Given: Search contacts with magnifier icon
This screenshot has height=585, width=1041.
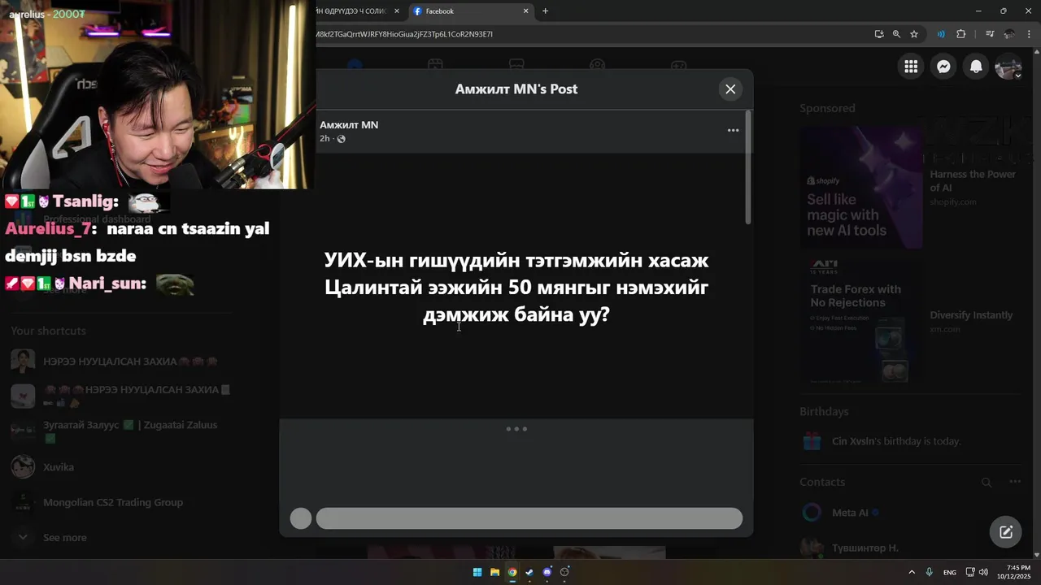Looking at the screenshot, I should 987,483.
